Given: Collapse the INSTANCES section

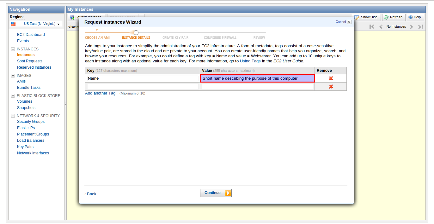Looking at the screenshot, I should [x=13, y=49].
